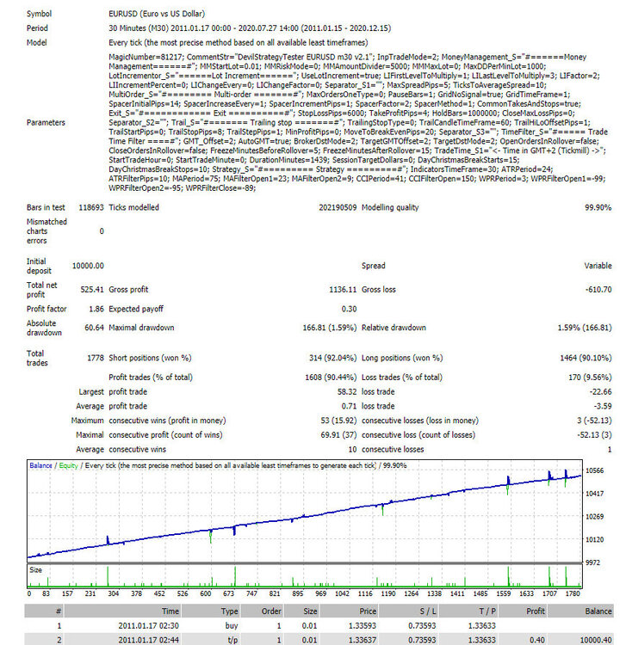Click maximal consecutive profit value 69.91 (37)
The width and height of the screenshot is (626, 645).
pos(338,435)
